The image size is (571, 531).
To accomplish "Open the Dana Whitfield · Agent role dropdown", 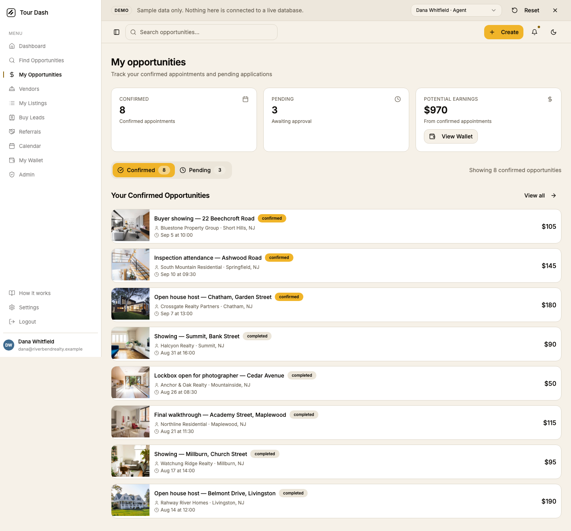I will (x=456, y=10).
